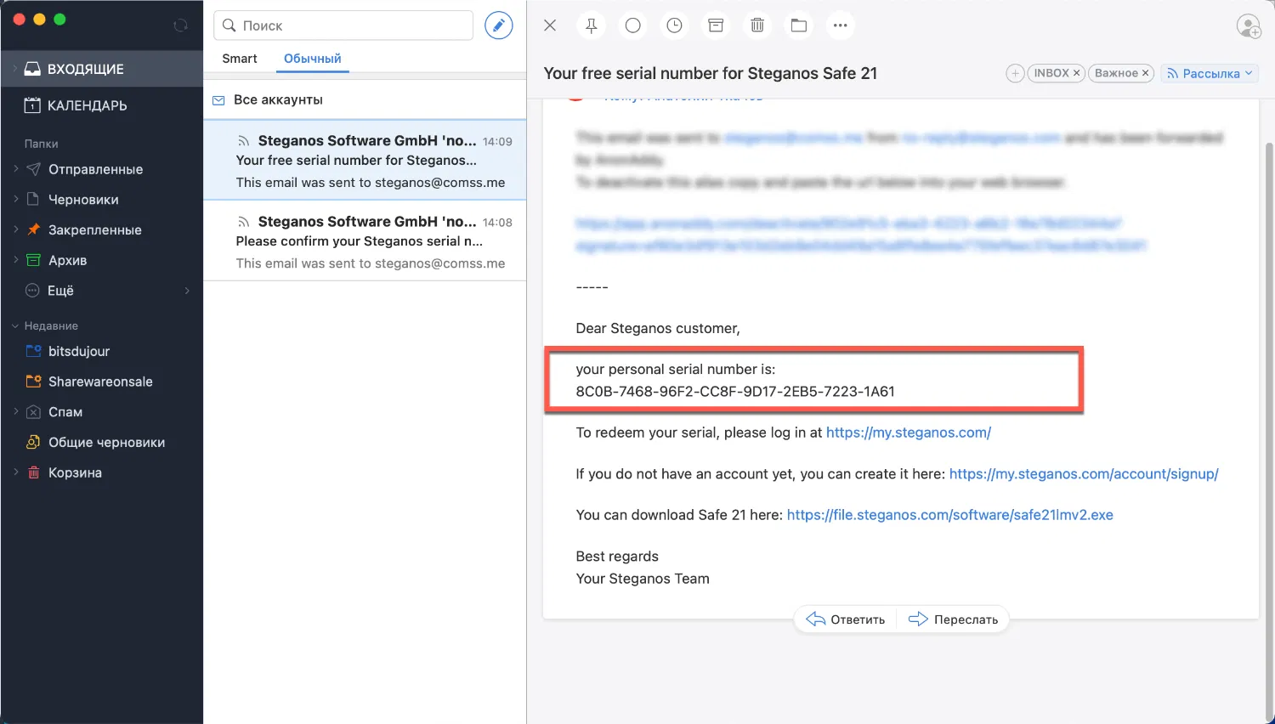1275x724 pixels.
Task: Move email to folder with folder icon
Action: coord(799,25)
